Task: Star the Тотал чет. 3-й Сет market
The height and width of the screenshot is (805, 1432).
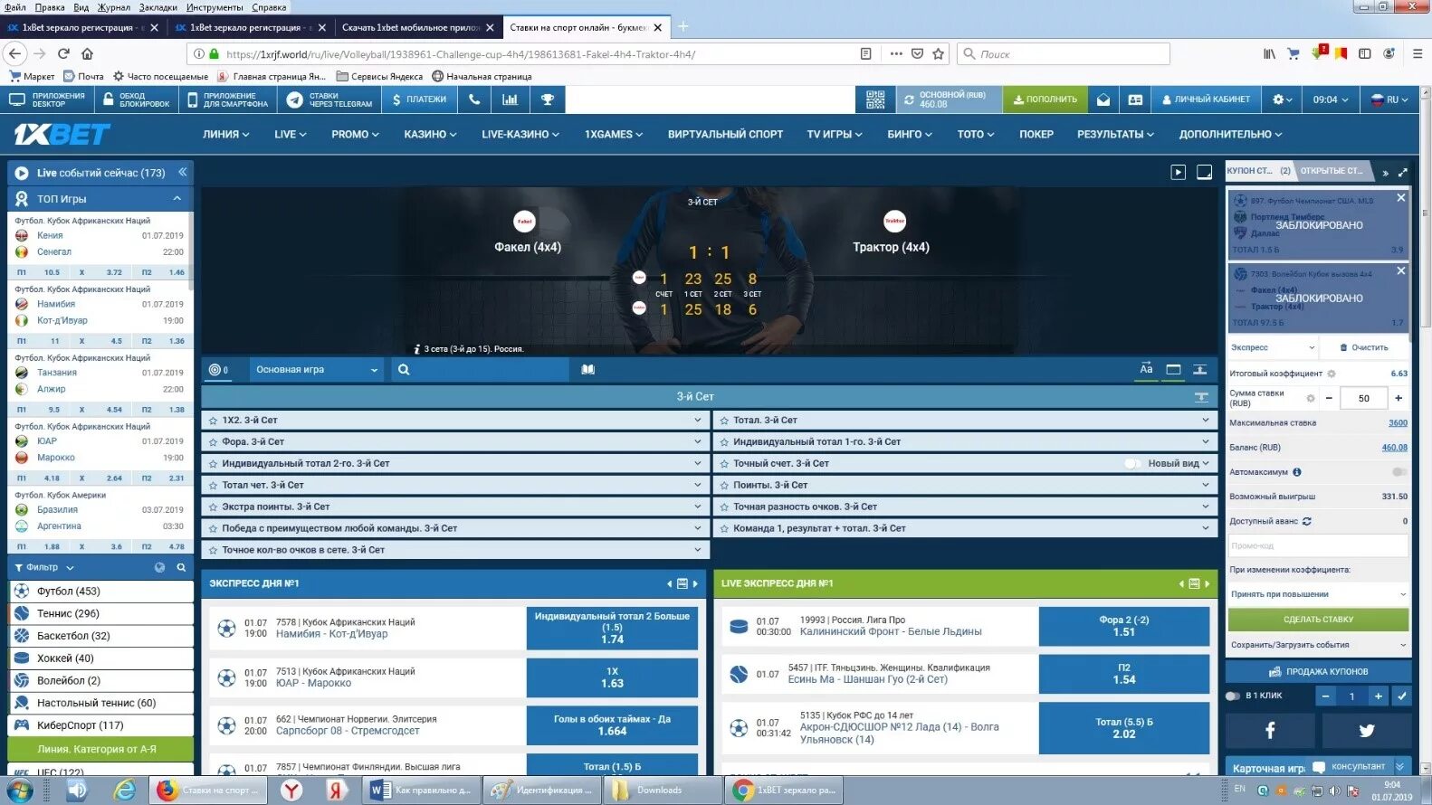Action: (x=213, y=486)
